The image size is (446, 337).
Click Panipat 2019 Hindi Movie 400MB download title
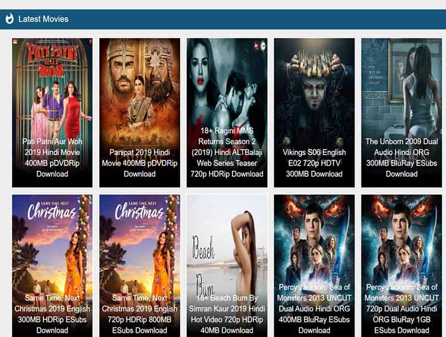[140, 163]
